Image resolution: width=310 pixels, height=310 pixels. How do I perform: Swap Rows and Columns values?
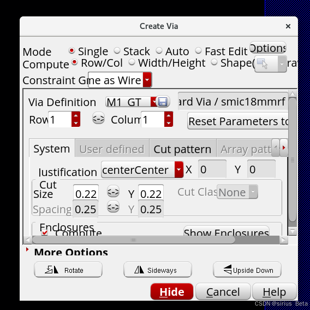[98, 119]
